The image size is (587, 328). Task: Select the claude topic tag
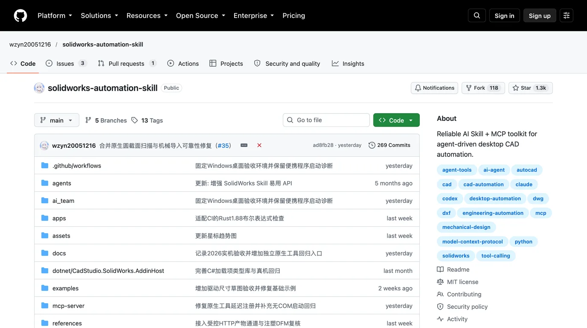coord(524,184)
